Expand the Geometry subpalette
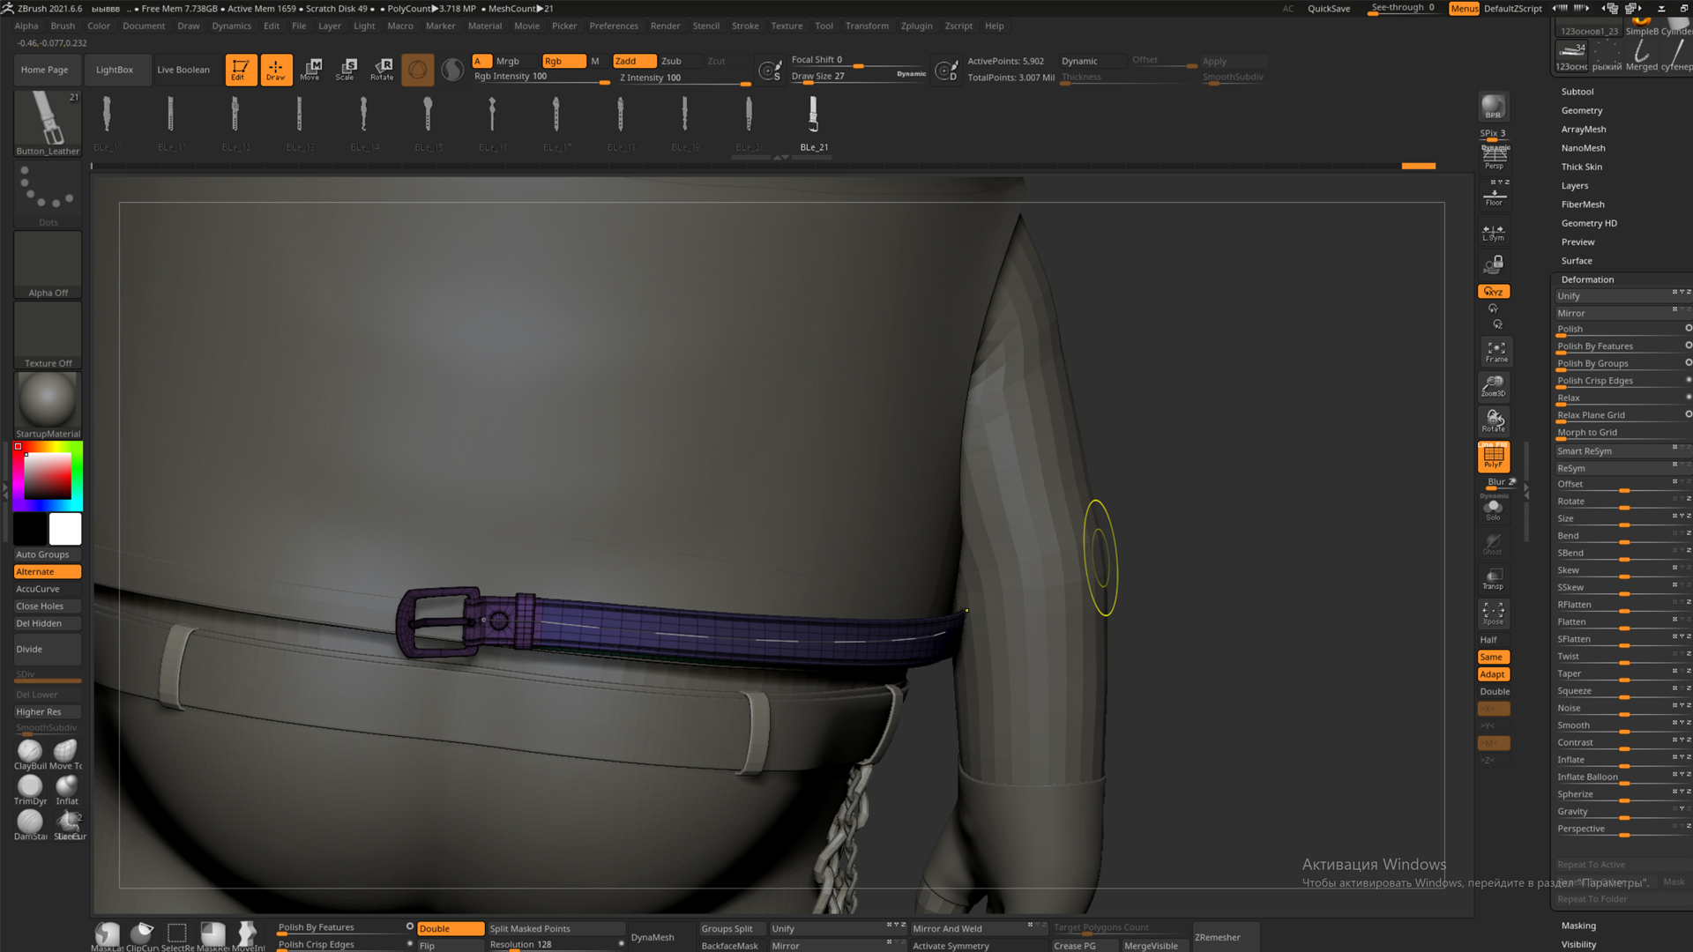Viewport: 1693px width, 952px height. click(x=1582, y=110)
